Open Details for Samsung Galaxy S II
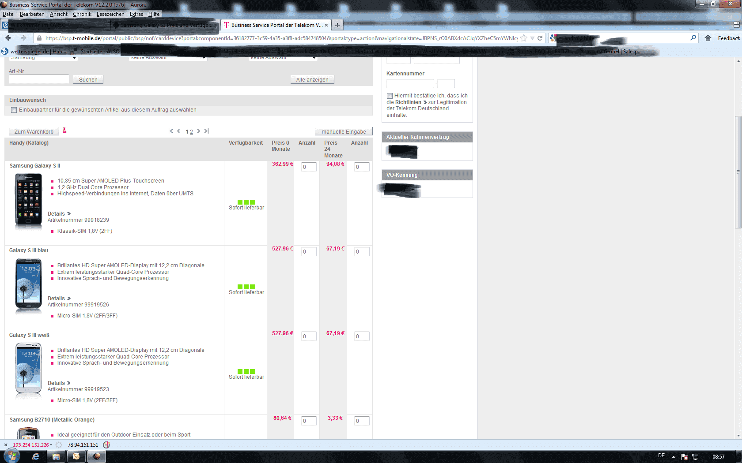The image size is (742, 463). [x=59, y=214]
